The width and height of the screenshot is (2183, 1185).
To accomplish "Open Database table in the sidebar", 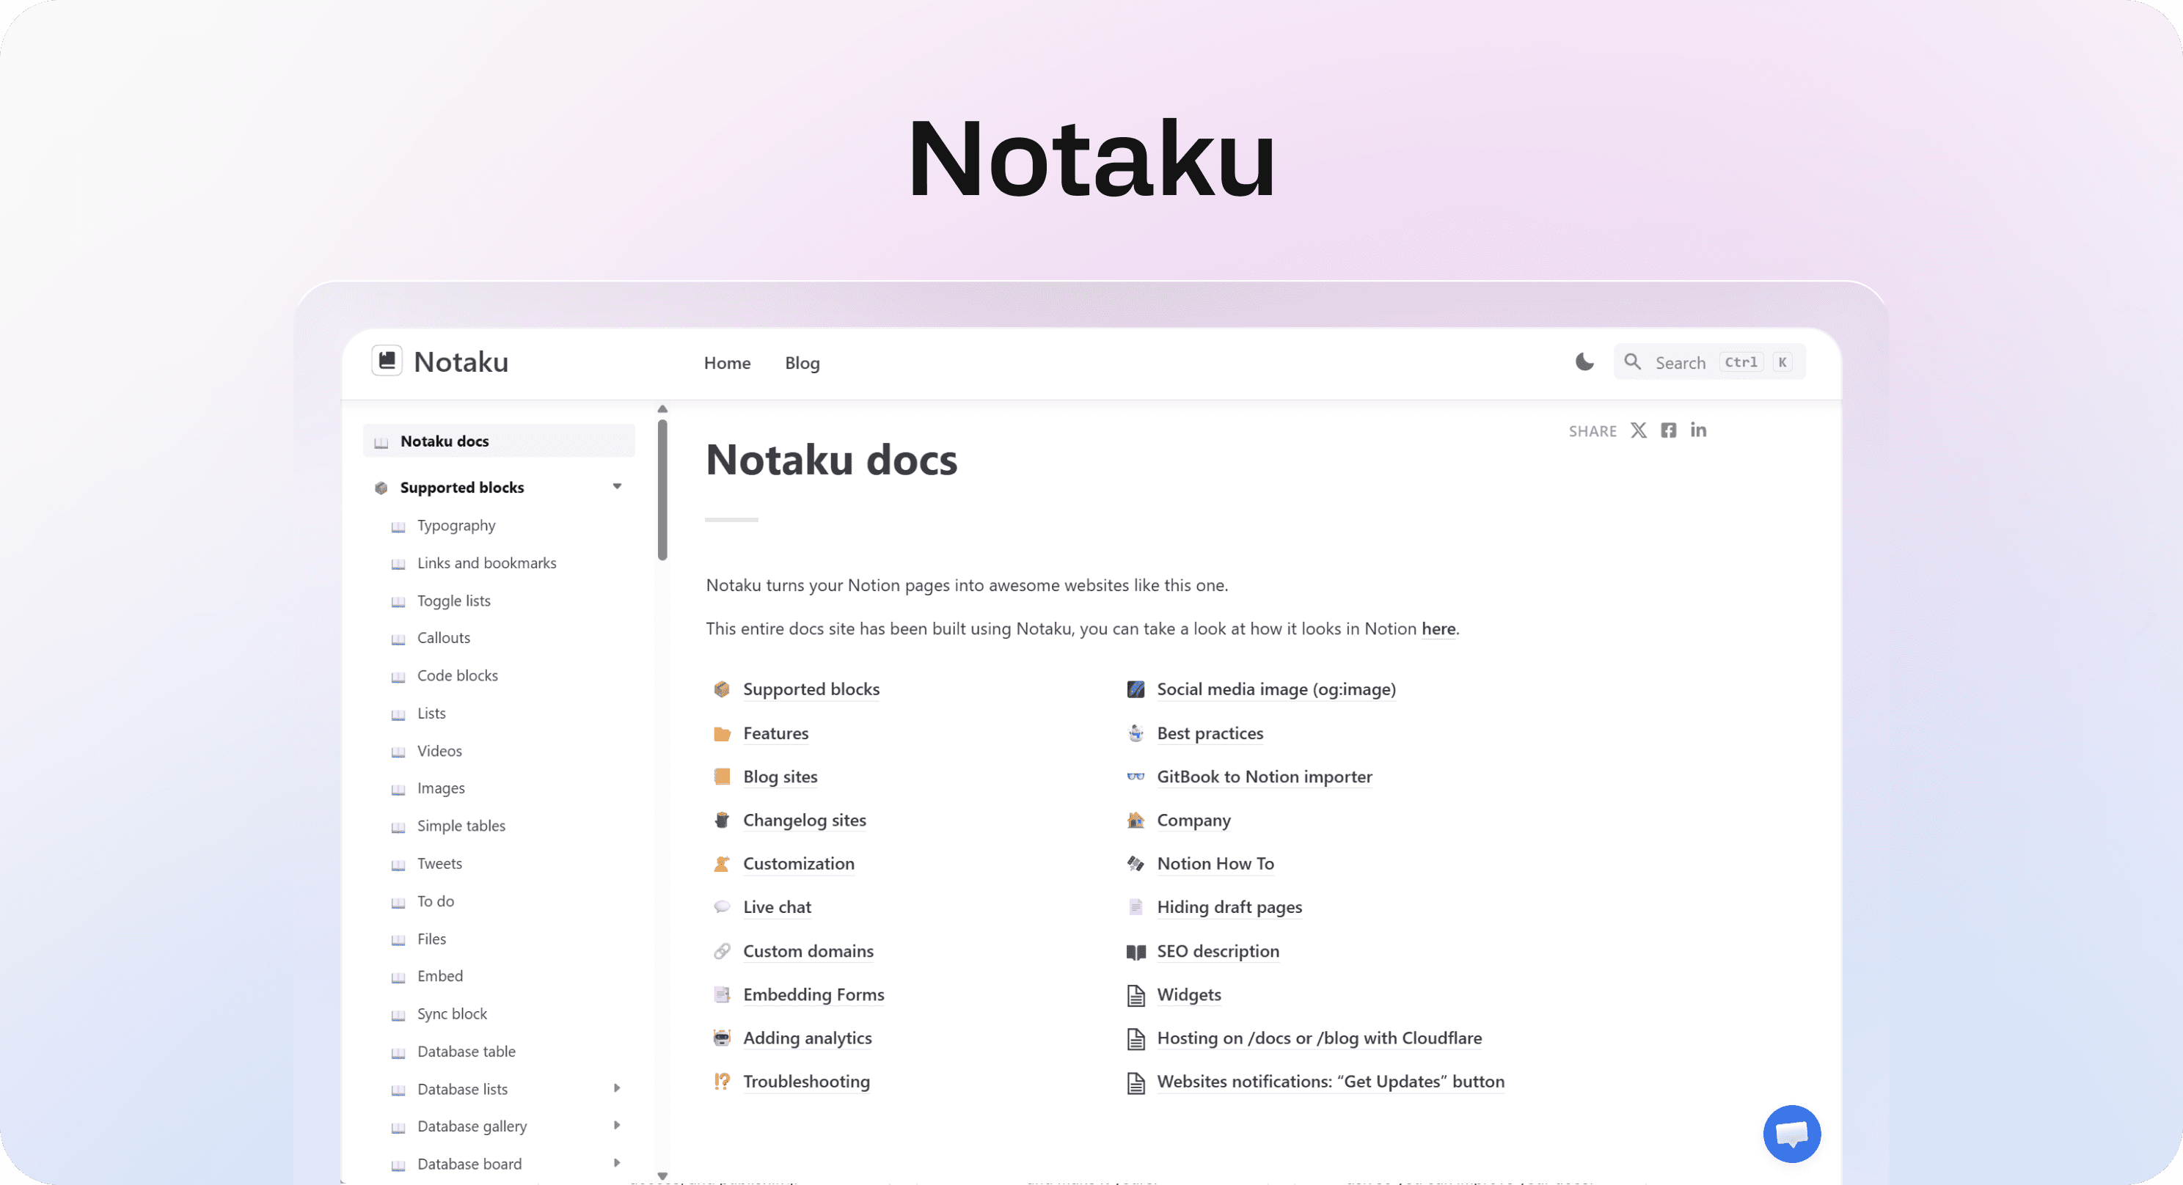I will pos(466,1051).
